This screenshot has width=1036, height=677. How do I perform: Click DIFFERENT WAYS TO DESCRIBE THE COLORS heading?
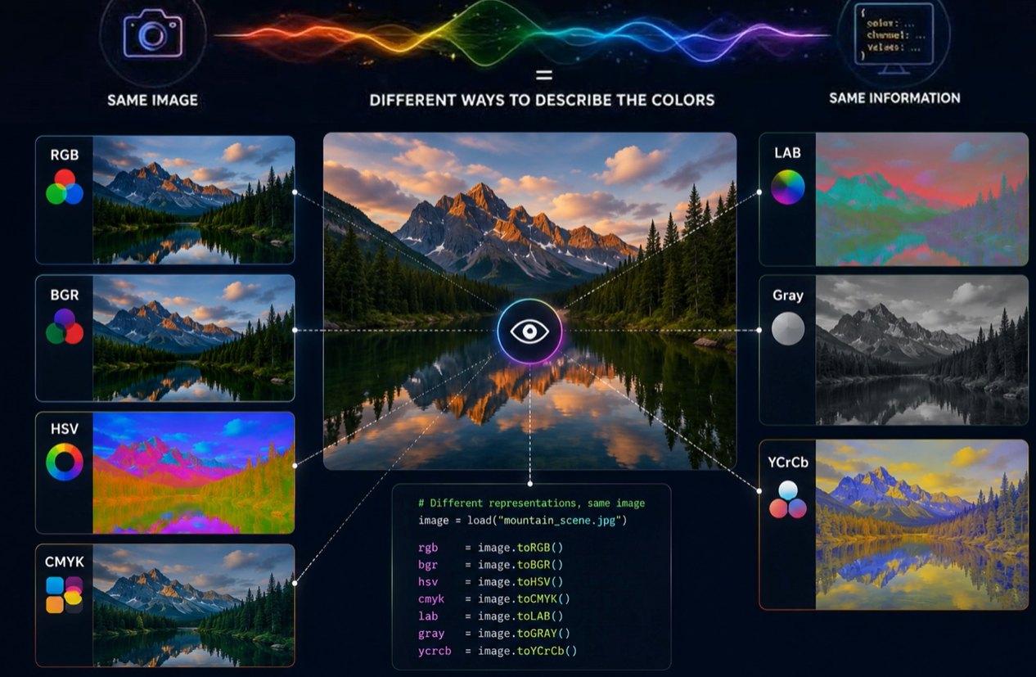click(x=542, y=100)
